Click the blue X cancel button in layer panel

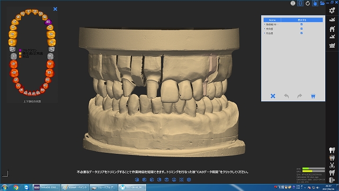coord(273,96)
